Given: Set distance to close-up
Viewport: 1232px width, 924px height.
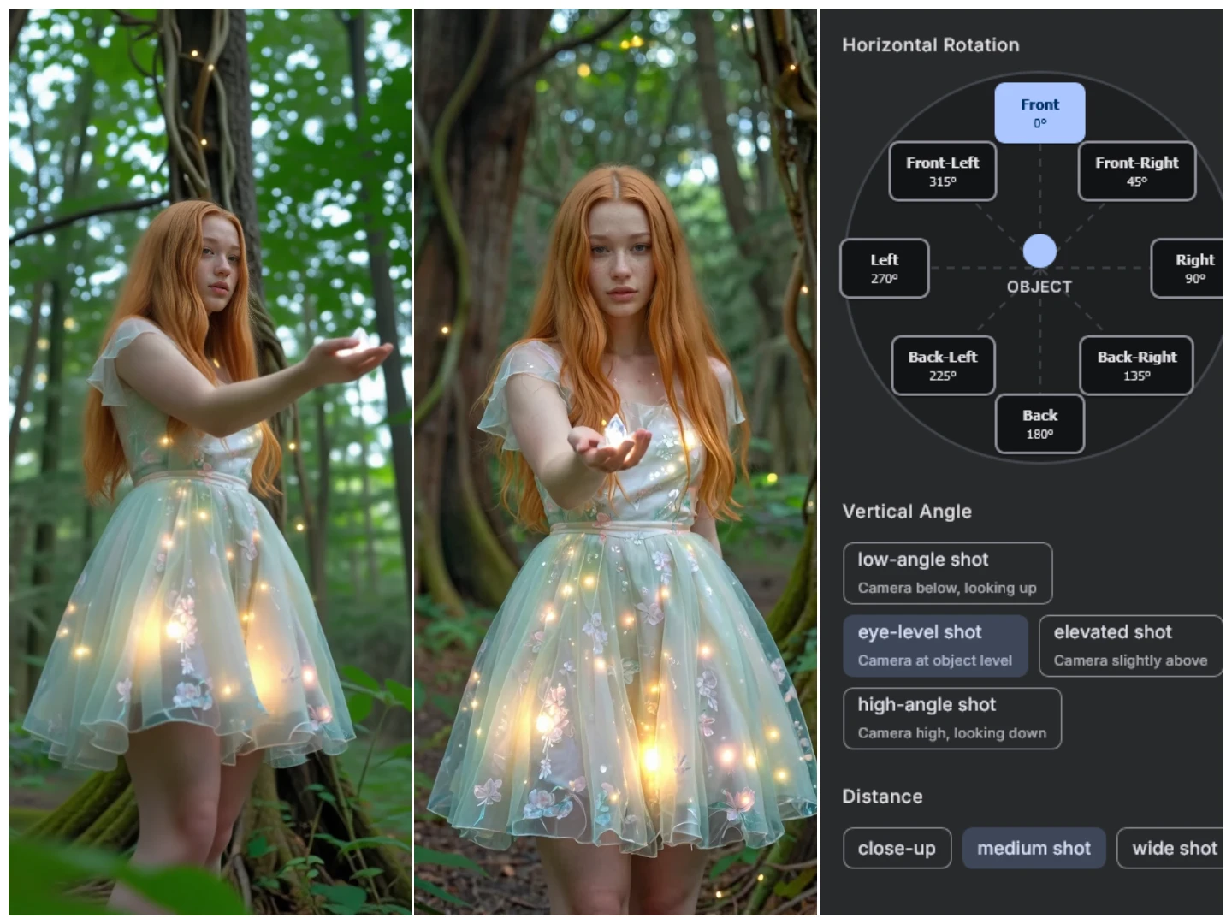Looking at the screenshot, I should coord(897,848).
